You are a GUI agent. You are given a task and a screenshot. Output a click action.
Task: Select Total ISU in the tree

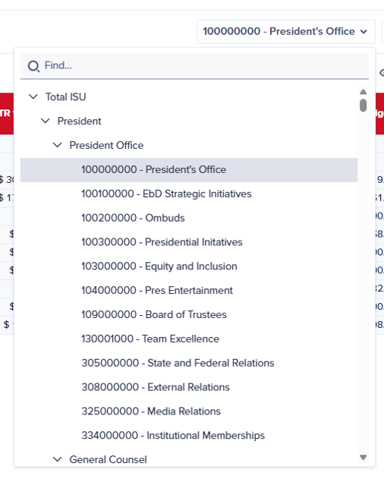point(66,97)
